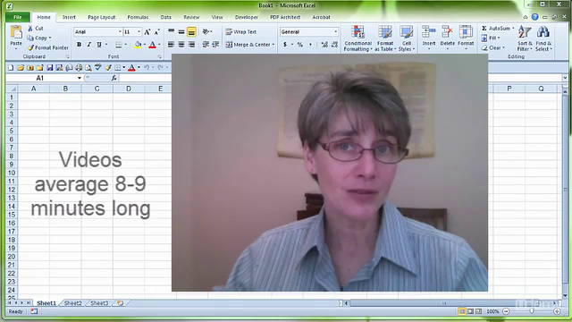Align cell text right
572x322 pixels.
[191, 45]
